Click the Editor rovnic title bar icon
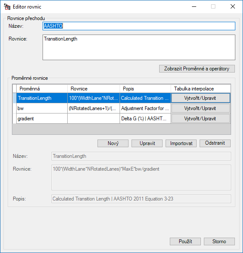The height and width of the screenshot is (253, 243). coord(7,7)
